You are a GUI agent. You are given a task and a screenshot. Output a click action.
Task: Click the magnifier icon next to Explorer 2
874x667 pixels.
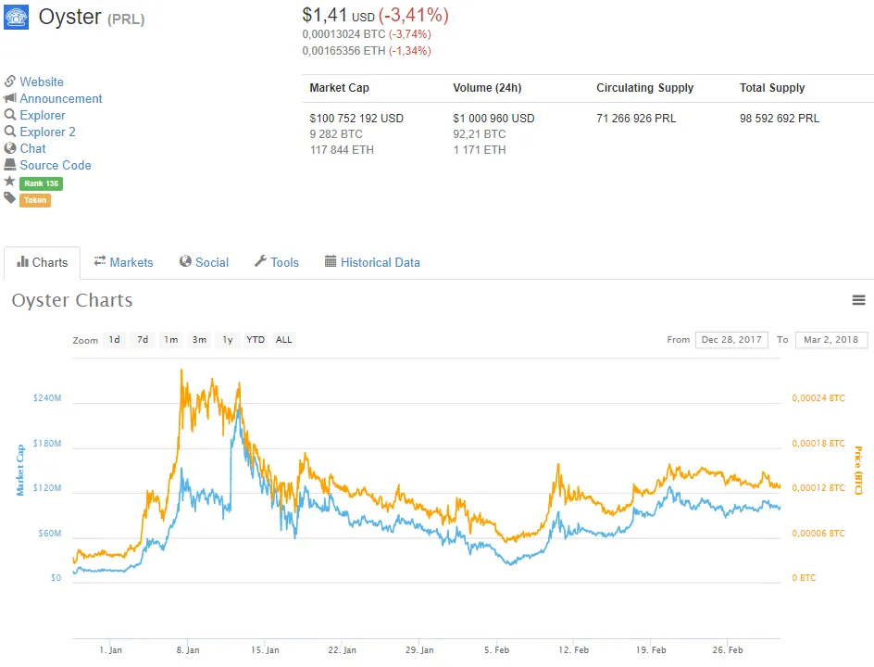9,132
